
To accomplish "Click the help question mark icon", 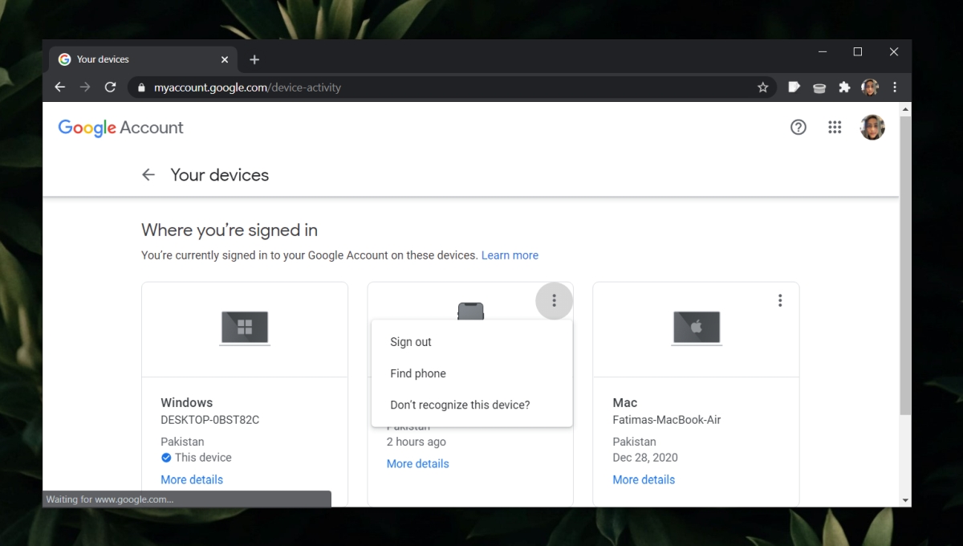I will point(798,127).
